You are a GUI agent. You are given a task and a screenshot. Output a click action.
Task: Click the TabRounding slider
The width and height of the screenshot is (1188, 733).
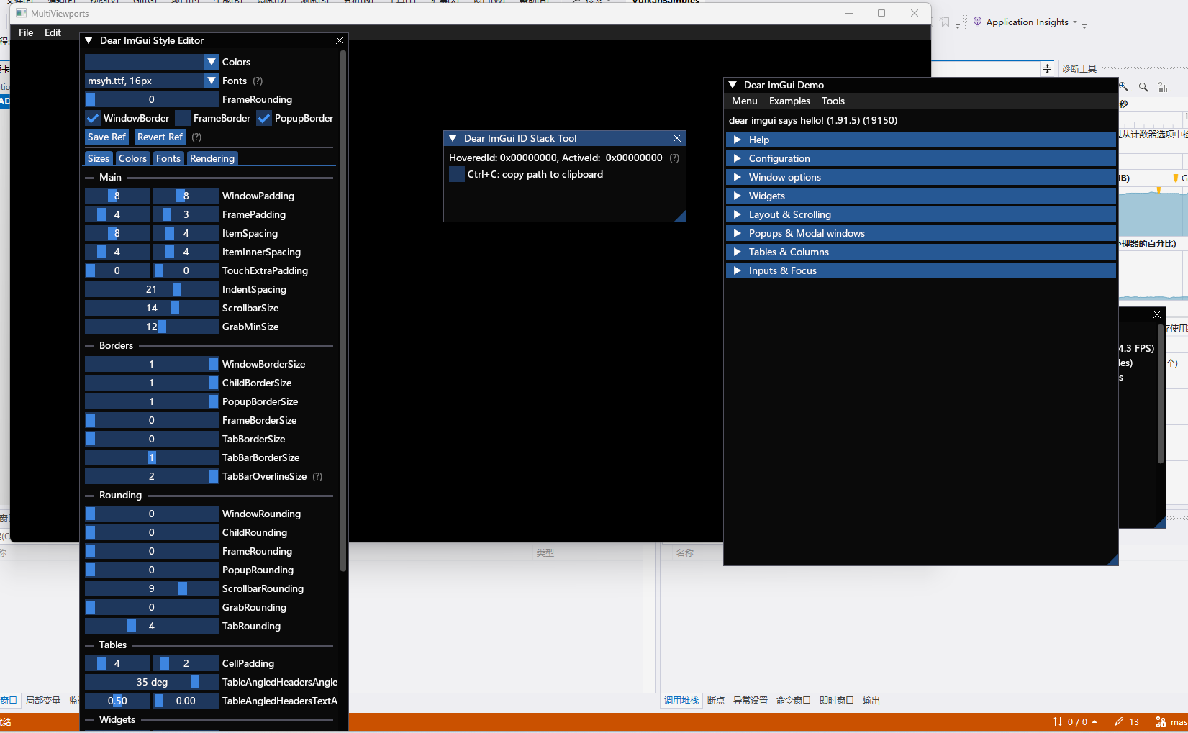coord(152,627)
